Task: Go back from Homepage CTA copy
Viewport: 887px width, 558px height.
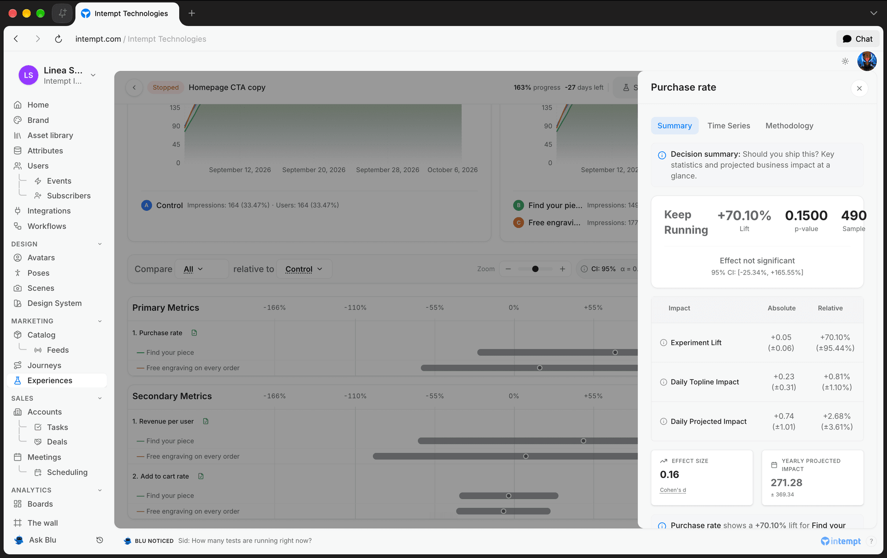Action: [x=134, y=87]
